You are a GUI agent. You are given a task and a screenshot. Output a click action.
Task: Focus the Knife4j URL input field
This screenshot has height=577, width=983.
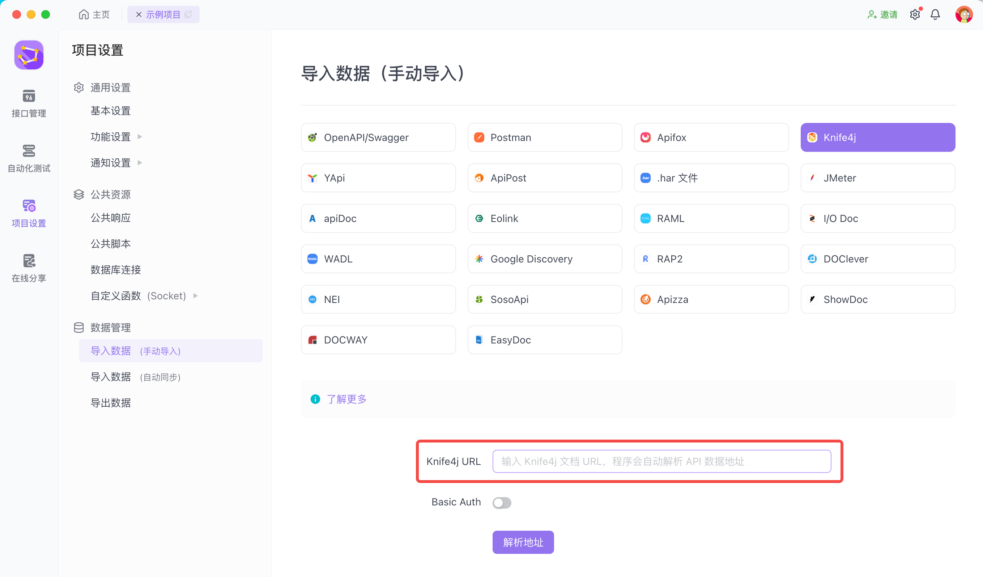click(661, 461)
